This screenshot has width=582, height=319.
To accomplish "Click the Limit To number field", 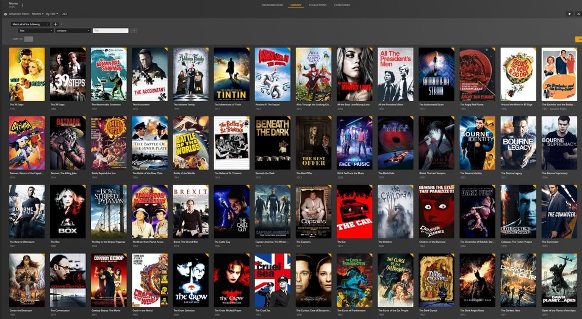I will 29,39.
